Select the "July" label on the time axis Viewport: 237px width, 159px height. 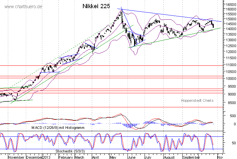click(148, 157)
